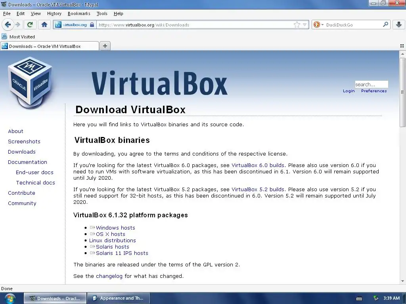Click the on-screen keyboard tray icon
The height and width of the screenshot is (304, 406).
(359, 298)
